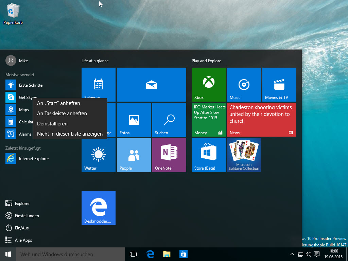Open the Calculator app icon
The height and width of the screenshot is (261, 348).
(x=11, y=122)
